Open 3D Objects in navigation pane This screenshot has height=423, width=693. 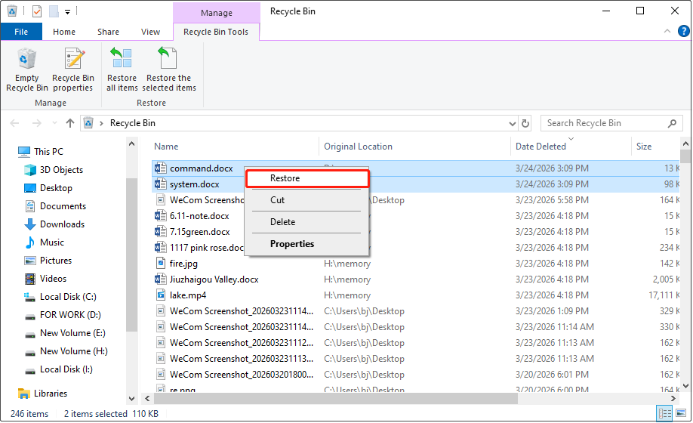click(x=53, y=170)
